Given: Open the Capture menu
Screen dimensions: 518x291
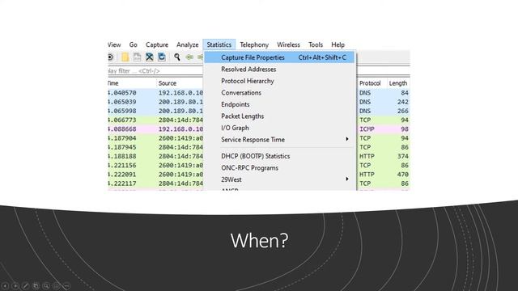Looking at the screenshot, I should [x=157, y=44].
